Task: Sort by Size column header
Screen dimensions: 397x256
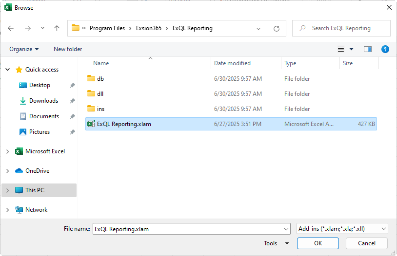Action: 348,63
